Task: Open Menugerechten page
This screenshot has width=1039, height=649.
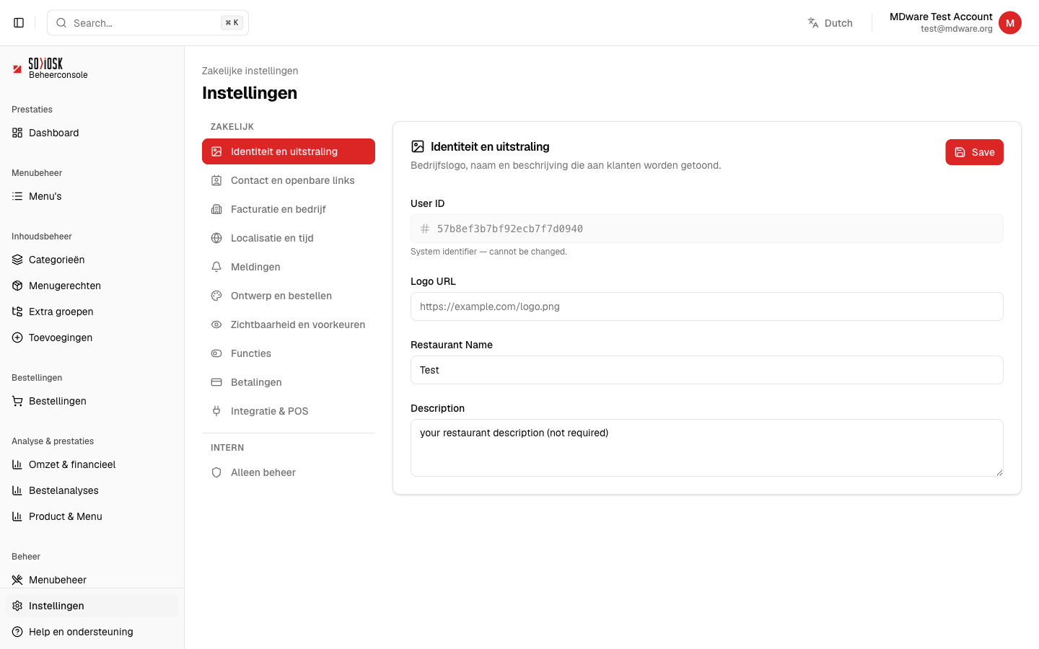Action: click(x=92, y=286)
